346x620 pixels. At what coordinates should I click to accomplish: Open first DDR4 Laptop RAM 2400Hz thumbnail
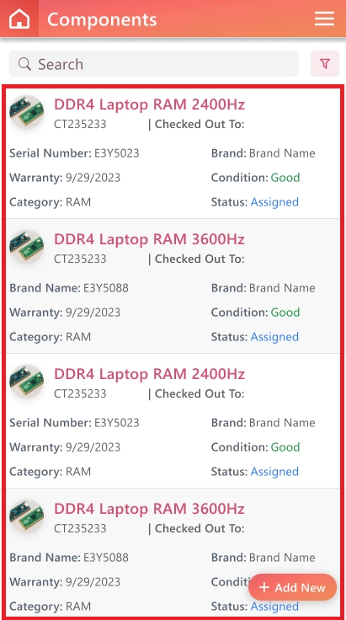point(26,112)
